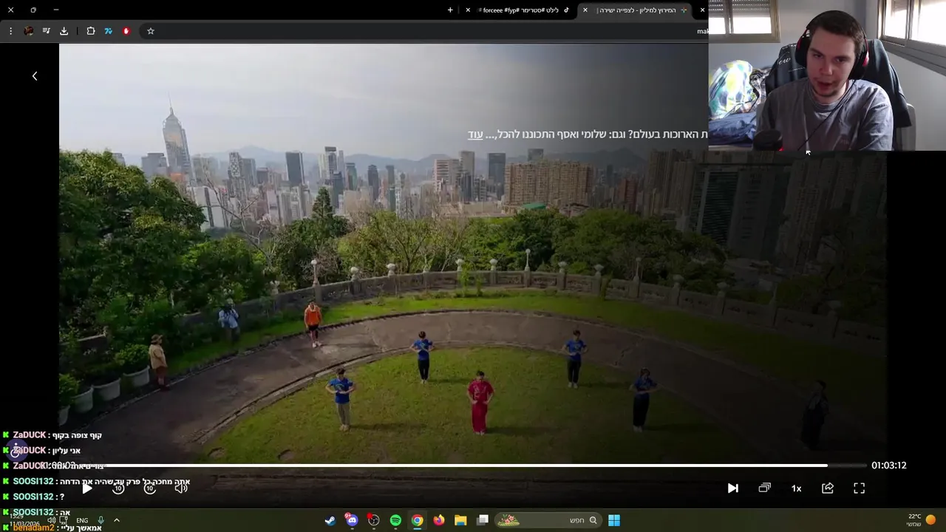946x532 pixels.
Task: Open Google Chrome from the taskbar
Action: pyautogui.click(x=418, y=520)
